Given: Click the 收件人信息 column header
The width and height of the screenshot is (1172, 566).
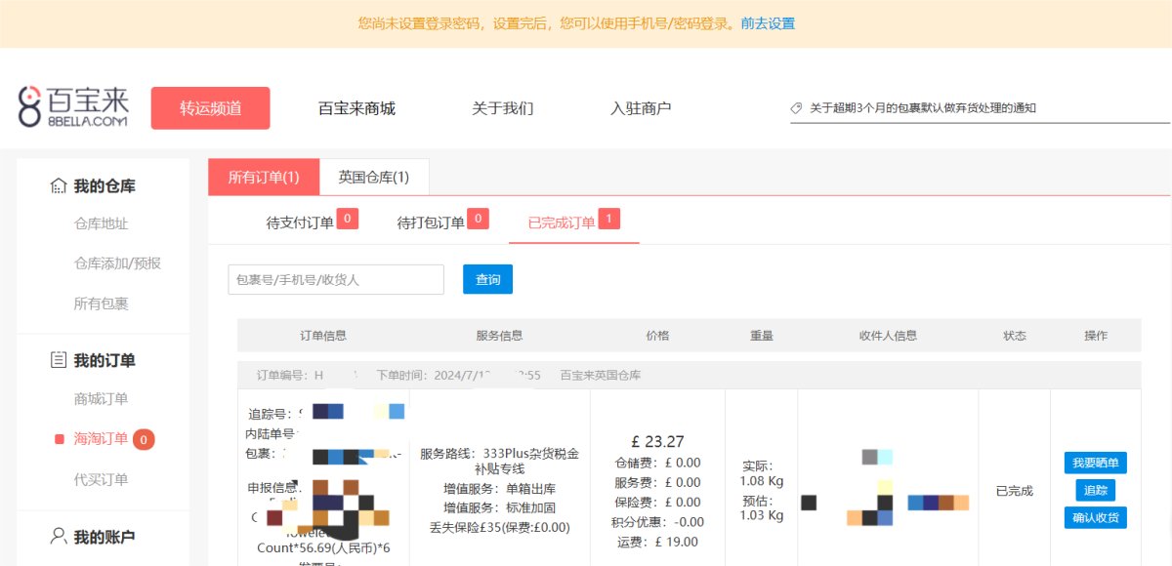Looking at the screenshot, I should (888, 336).
